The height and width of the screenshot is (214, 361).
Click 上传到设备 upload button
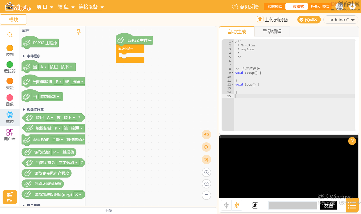[x=273, y=20]
